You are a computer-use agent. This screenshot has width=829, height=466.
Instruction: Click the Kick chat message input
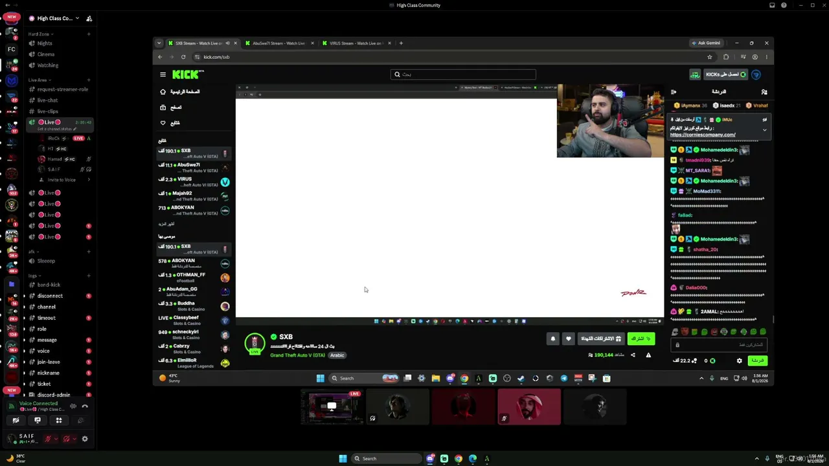click(x=719, y=345)
